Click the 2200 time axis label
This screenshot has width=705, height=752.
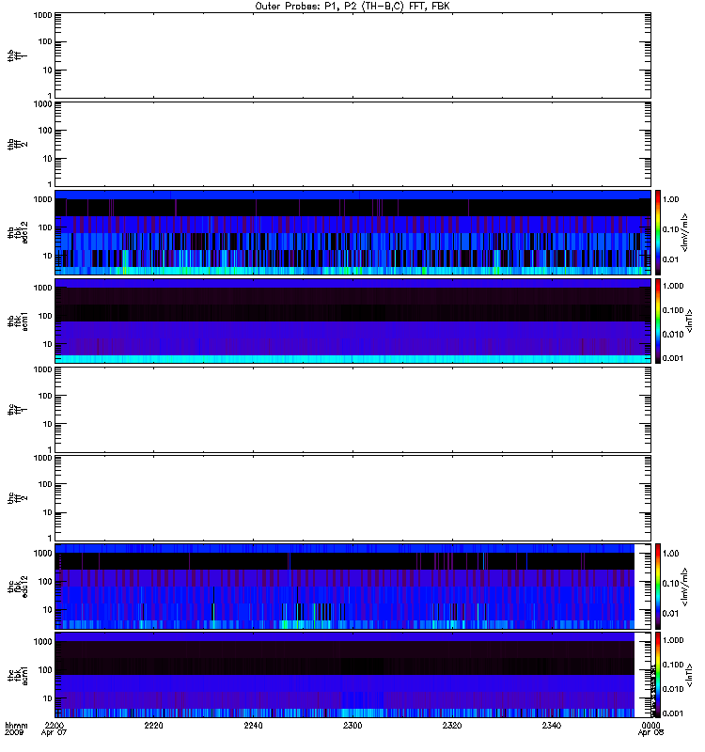coord(54,726)
